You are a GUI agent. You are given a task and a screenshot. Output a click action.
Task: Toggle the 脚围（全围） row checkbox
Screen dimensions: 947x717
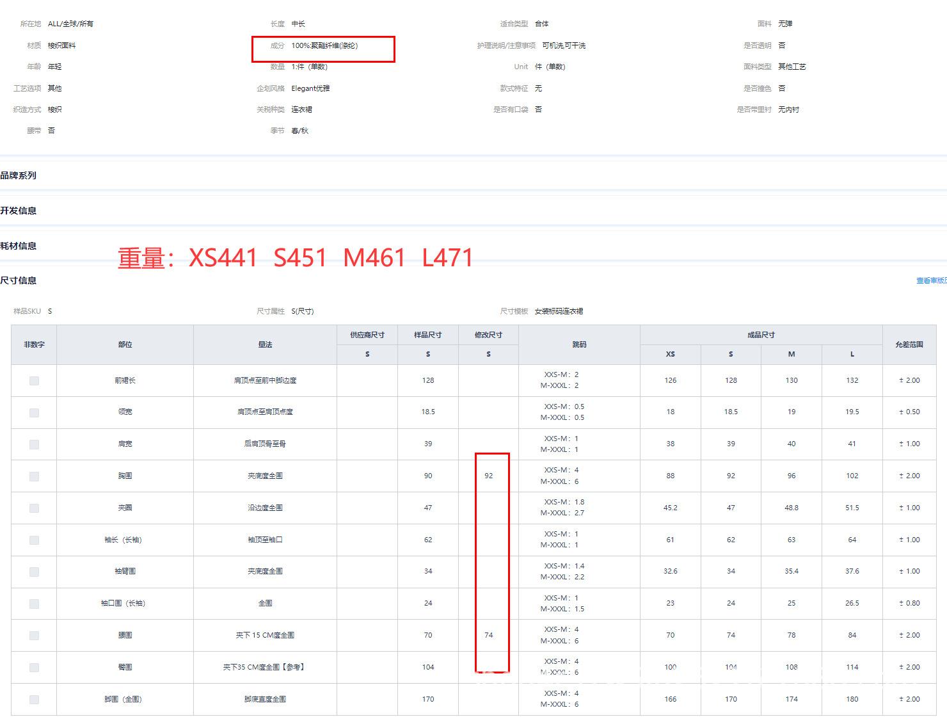(34, 700)
